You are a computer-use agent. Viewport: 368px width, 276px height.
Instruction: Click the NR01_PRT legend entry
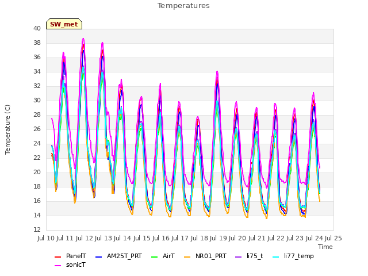[x=205, y=256]
